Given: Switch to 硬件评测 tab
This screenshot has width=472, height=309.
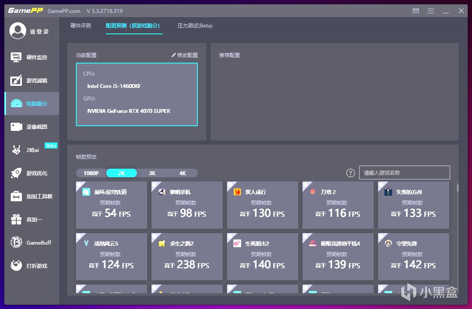Looking at the screenshot, I should pos(80,26).
